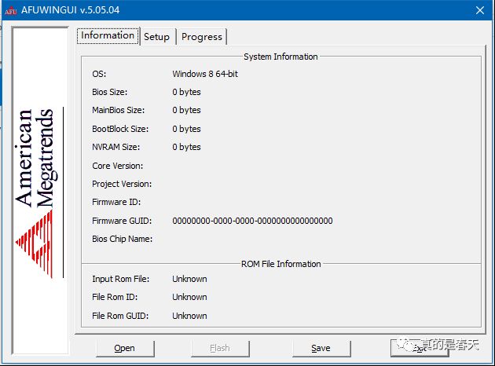Click the 0 bytes value beside MainBios Size

(x=186, y=110)
